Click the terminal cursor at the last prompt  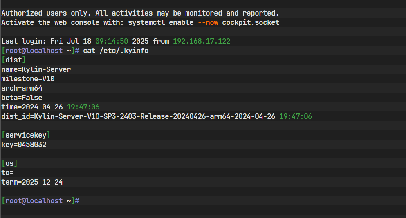[85, 201]
